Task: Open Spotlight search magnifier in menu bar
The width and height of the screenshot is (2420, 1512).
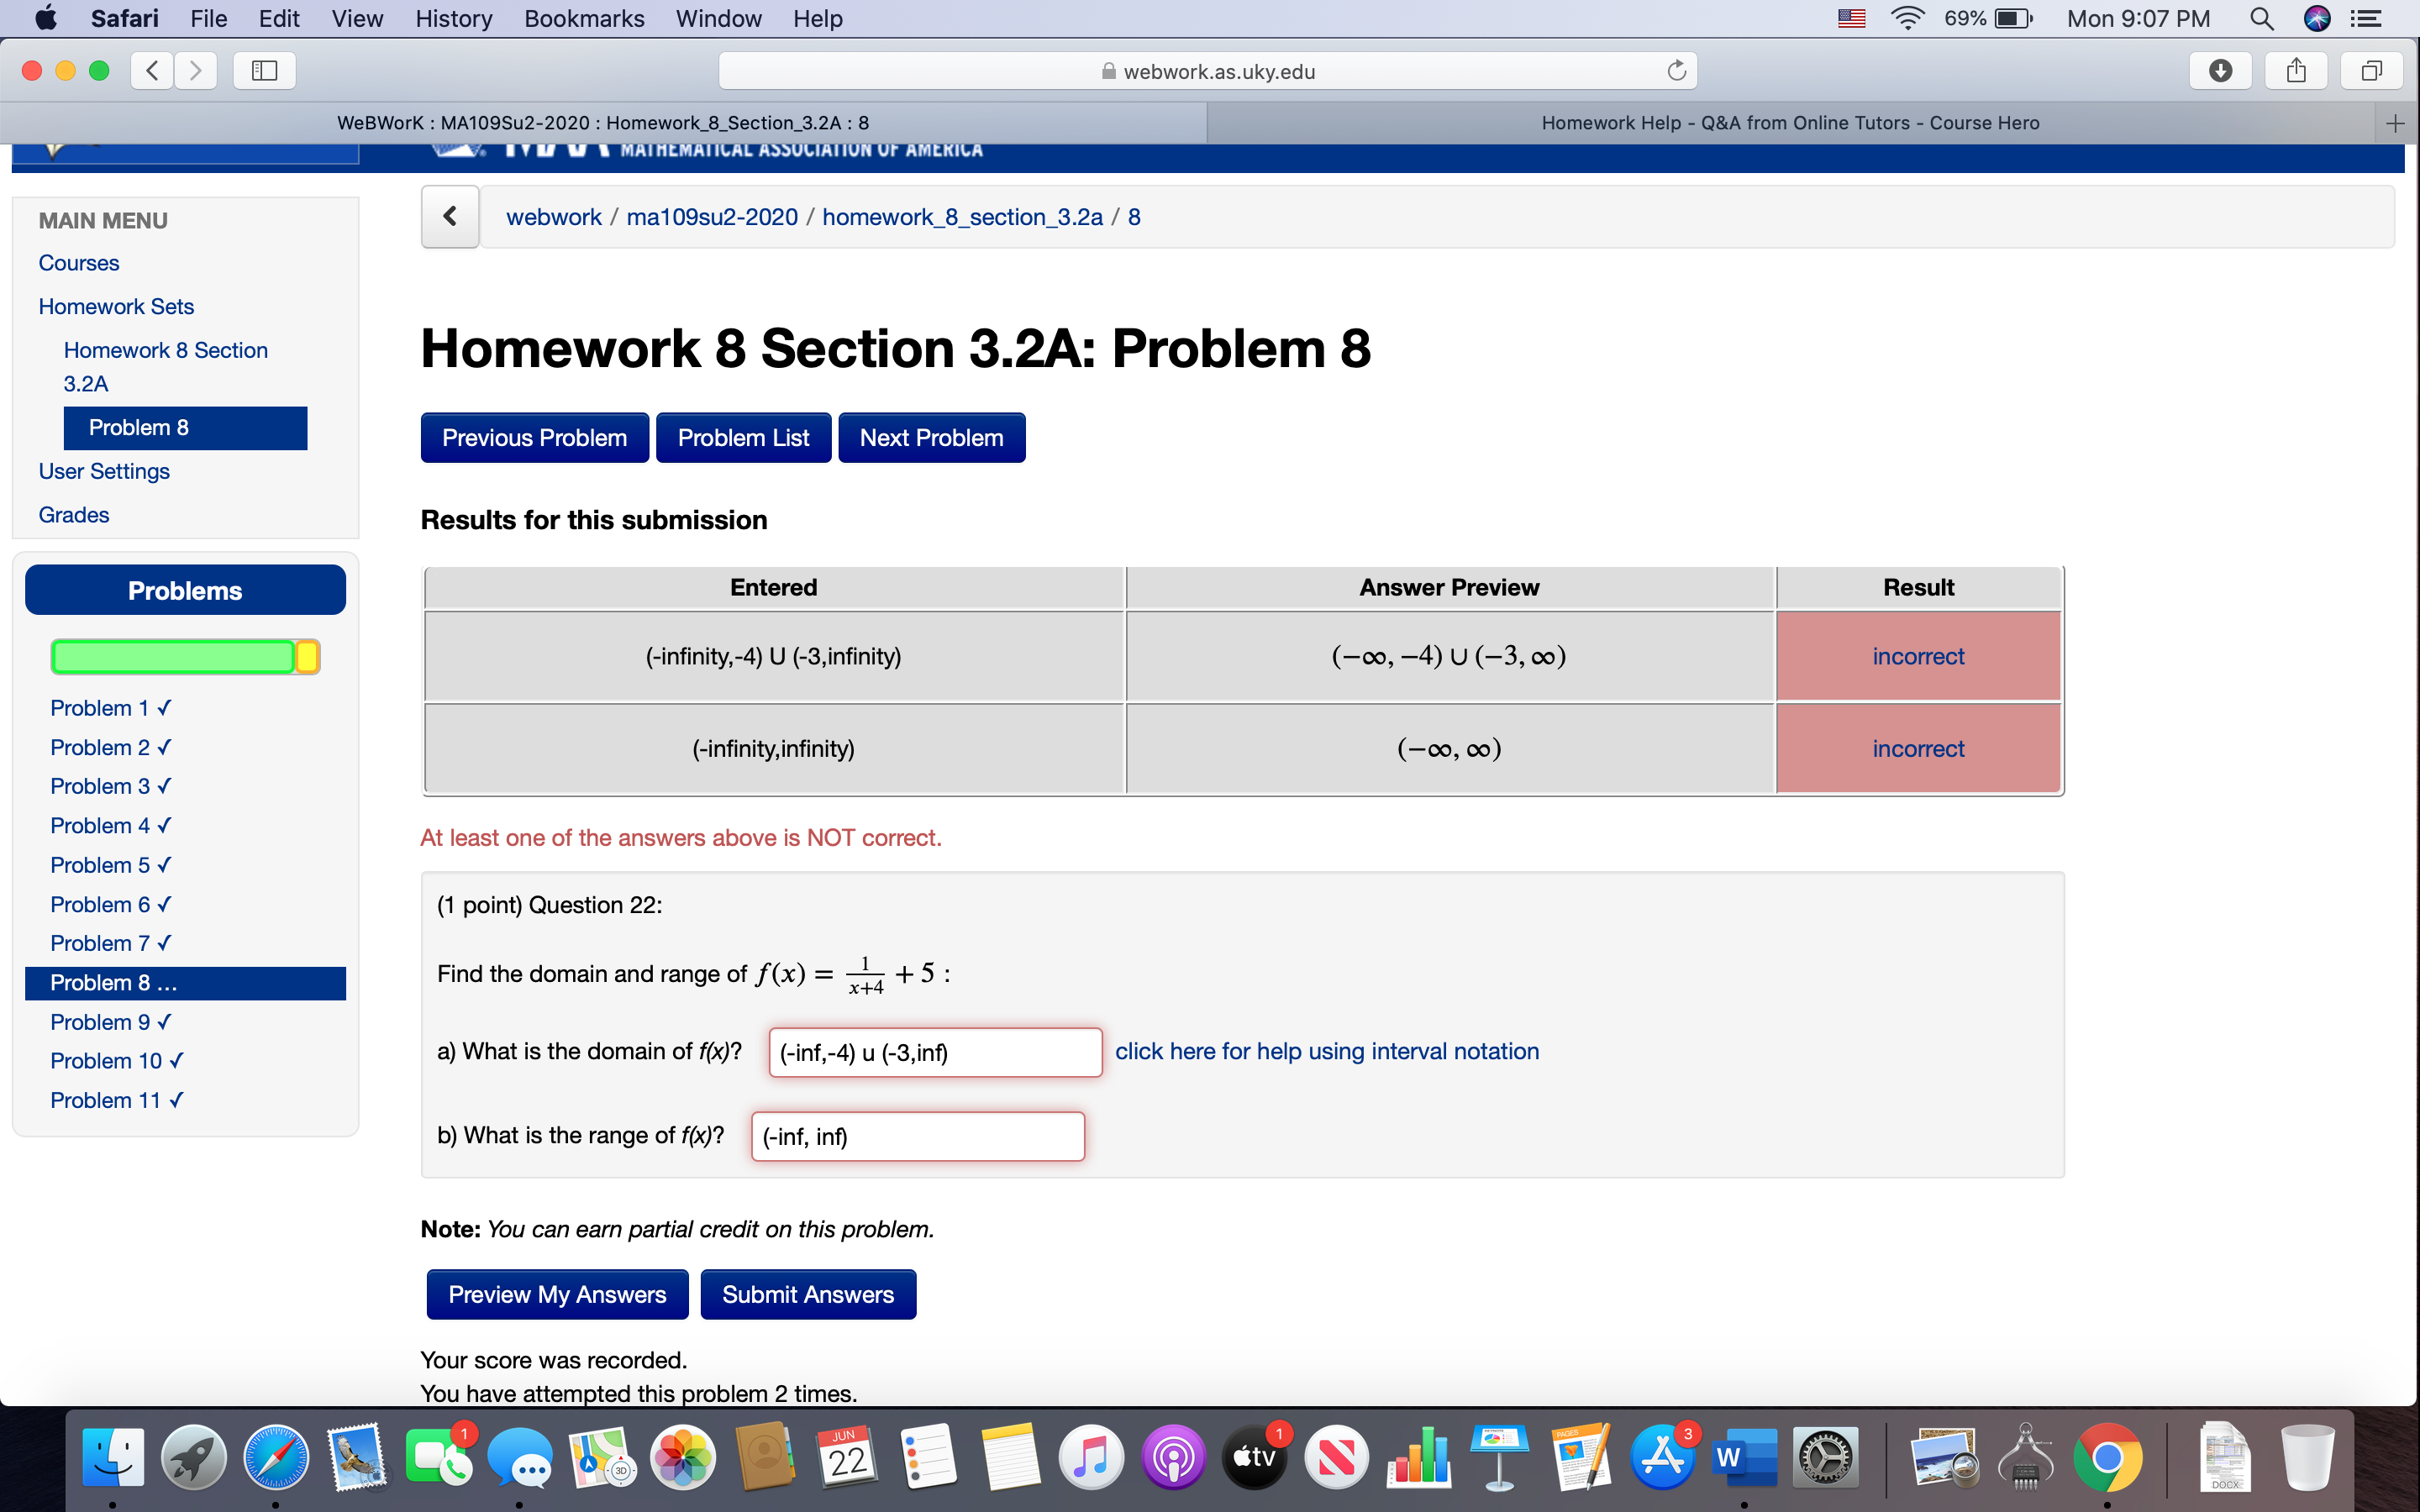Action: (2261, 18)
